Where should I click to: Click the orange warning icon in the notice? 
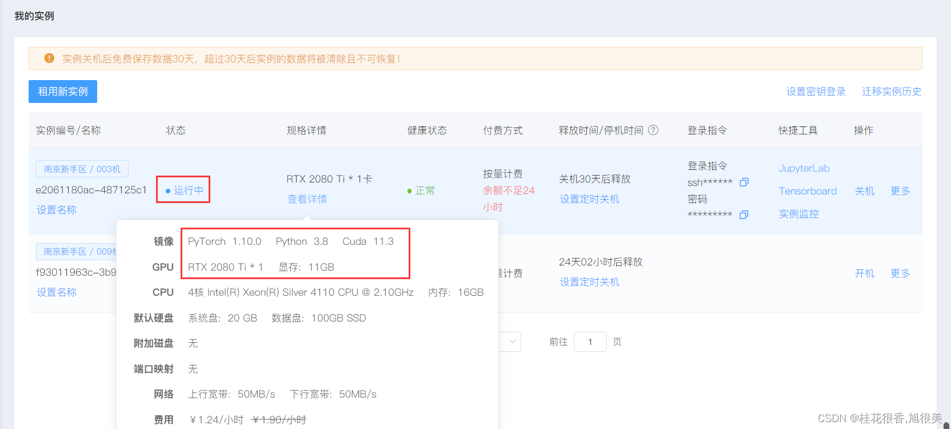pos(49,58)
